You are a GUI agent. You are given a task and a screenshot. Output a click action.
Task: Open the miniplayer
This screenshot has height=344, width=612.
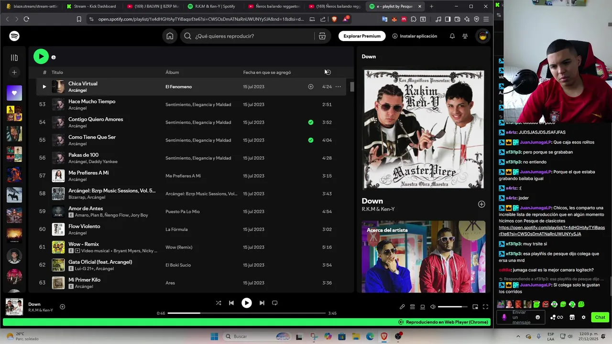(475, 307)
